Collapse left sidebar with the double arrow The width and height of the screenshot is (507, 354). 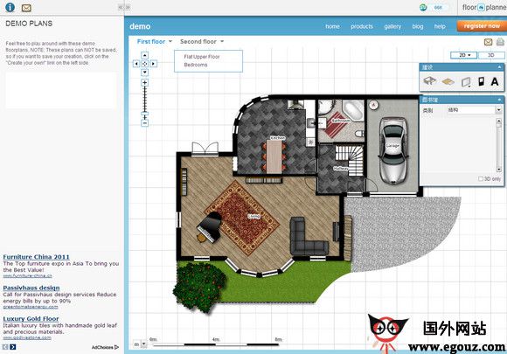tap(121, 7)
